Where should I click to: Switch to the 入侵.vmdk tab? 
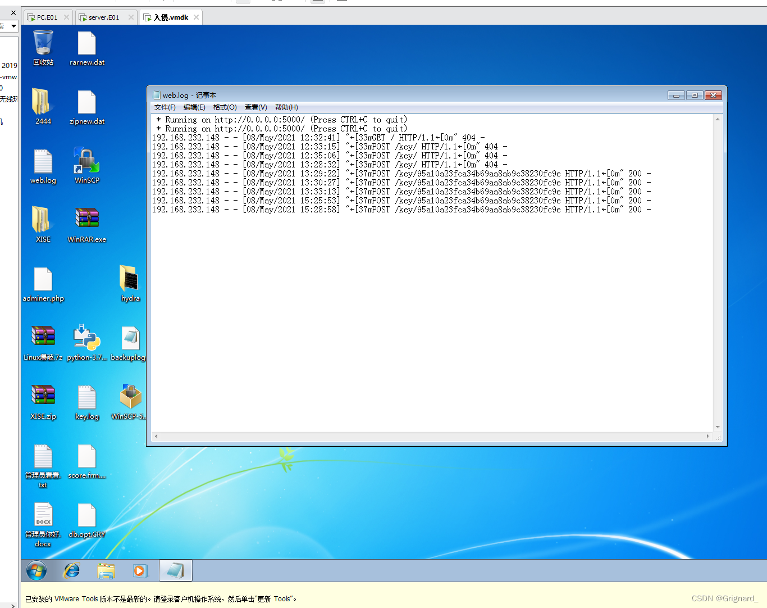point(171,17)
